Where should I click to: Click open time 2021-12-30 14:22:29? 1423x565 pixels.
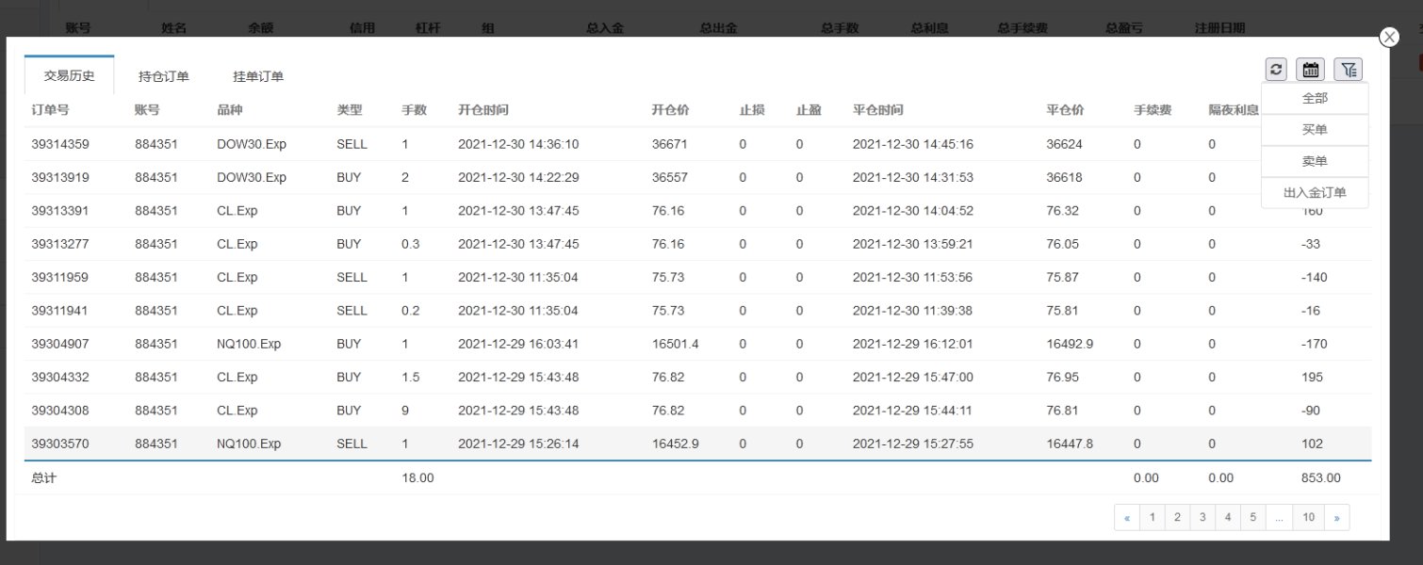pyautogui.click(x=518, y=177)
